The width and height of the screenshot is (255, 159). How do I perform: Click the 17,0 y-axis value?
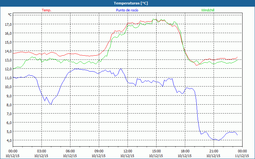pyautogui.click(x=9, y=24)
